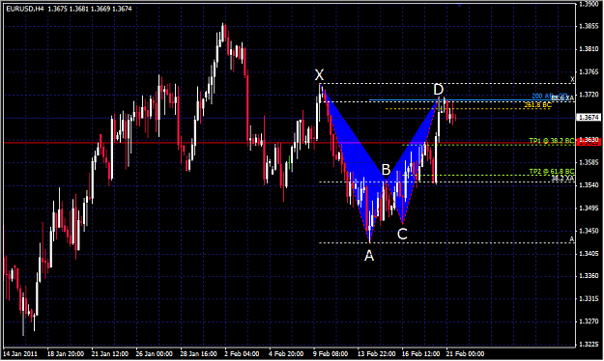Click the 38.2 XA level label

pos(562,179)
